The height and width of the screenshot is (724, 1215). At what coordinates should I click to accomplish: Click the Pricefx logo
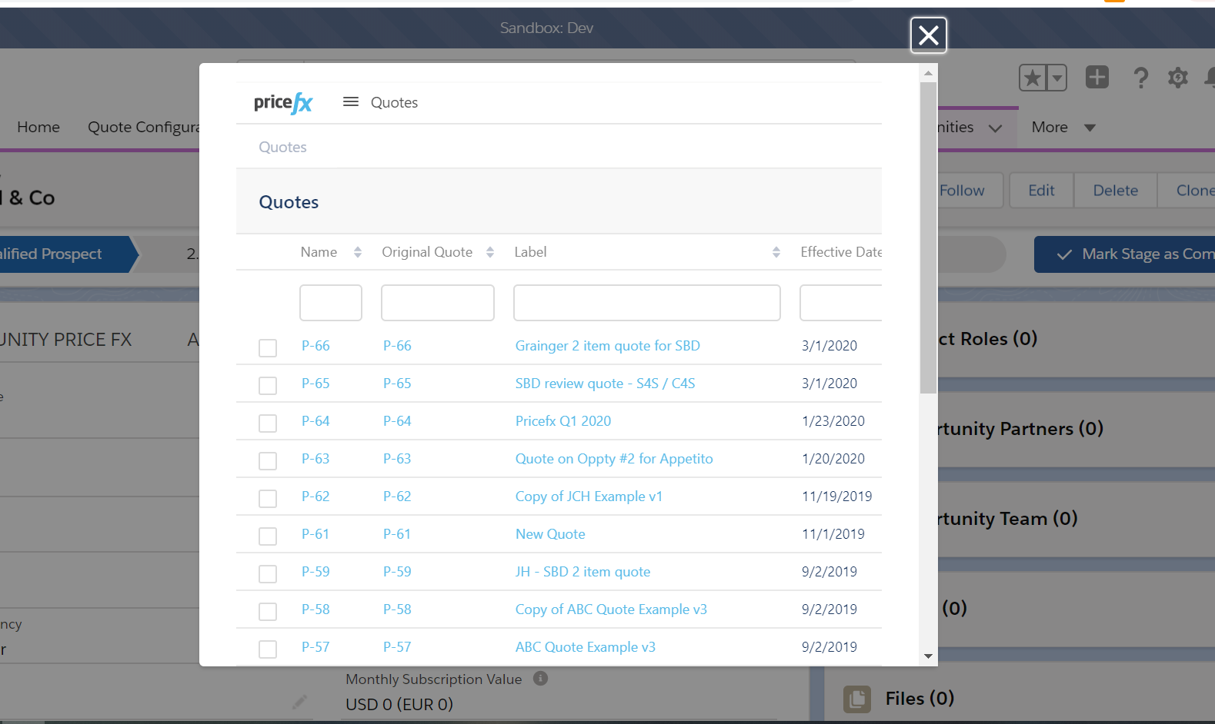283,103
